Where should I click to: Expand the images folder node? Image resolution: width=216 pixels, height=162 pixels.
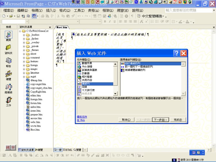pyautogui.click(x=24, y=69)
